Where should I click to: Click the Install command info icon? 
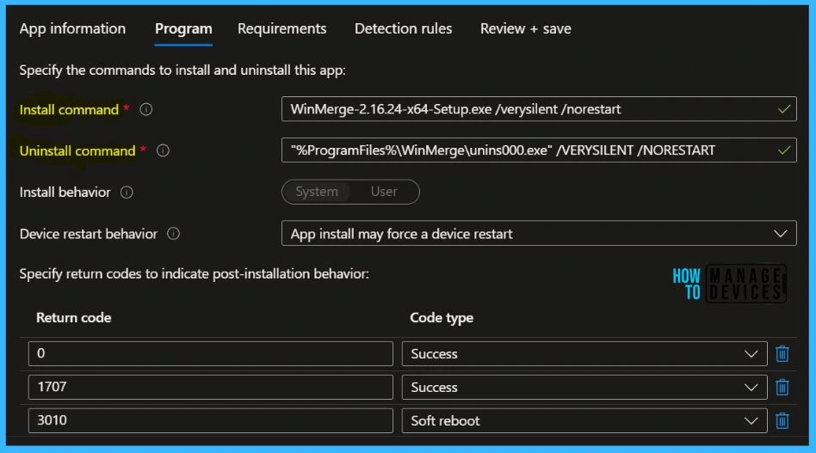[x=146, y=110]
